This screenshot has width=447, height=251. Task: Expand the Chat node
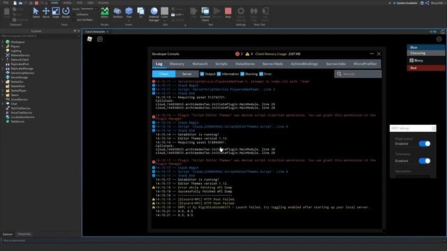[x=3, y=104]
